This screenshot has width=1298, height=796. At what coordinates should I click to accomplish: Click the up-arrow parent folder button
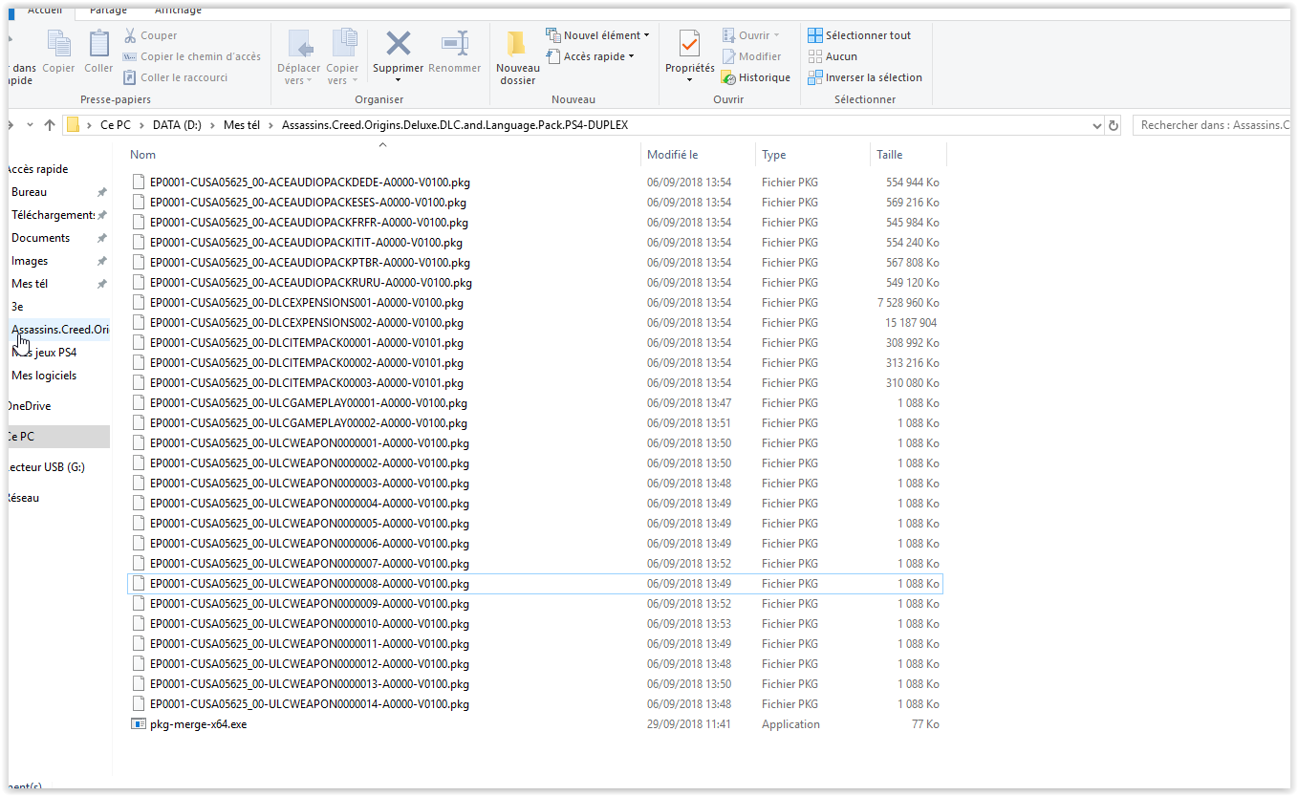pos(50,125)
